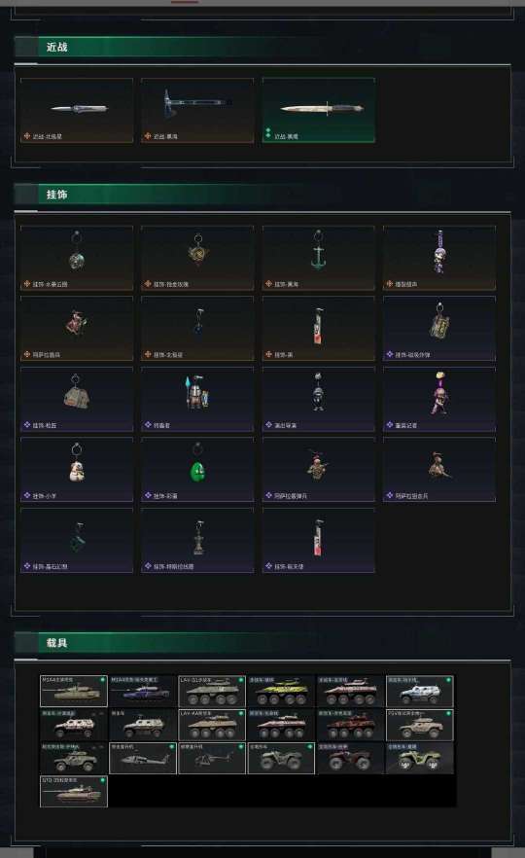Open the 载具 vehicles section header

coord(56,642)
